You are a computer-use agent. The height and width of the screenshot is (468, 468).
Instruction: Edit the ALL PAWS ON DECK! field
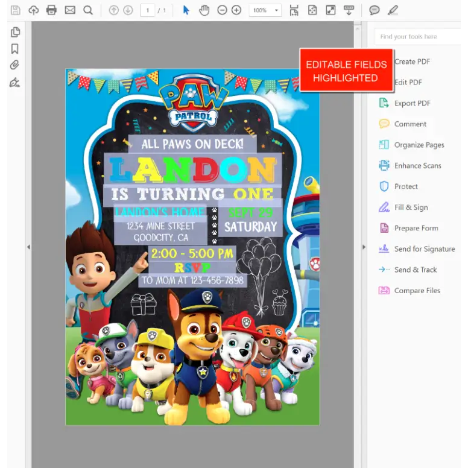pos(192,144)
